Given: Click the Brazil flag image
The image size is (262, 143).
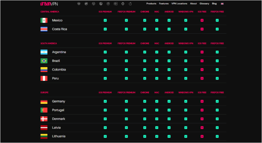Looking at the screenshot, I should [44, 61].
